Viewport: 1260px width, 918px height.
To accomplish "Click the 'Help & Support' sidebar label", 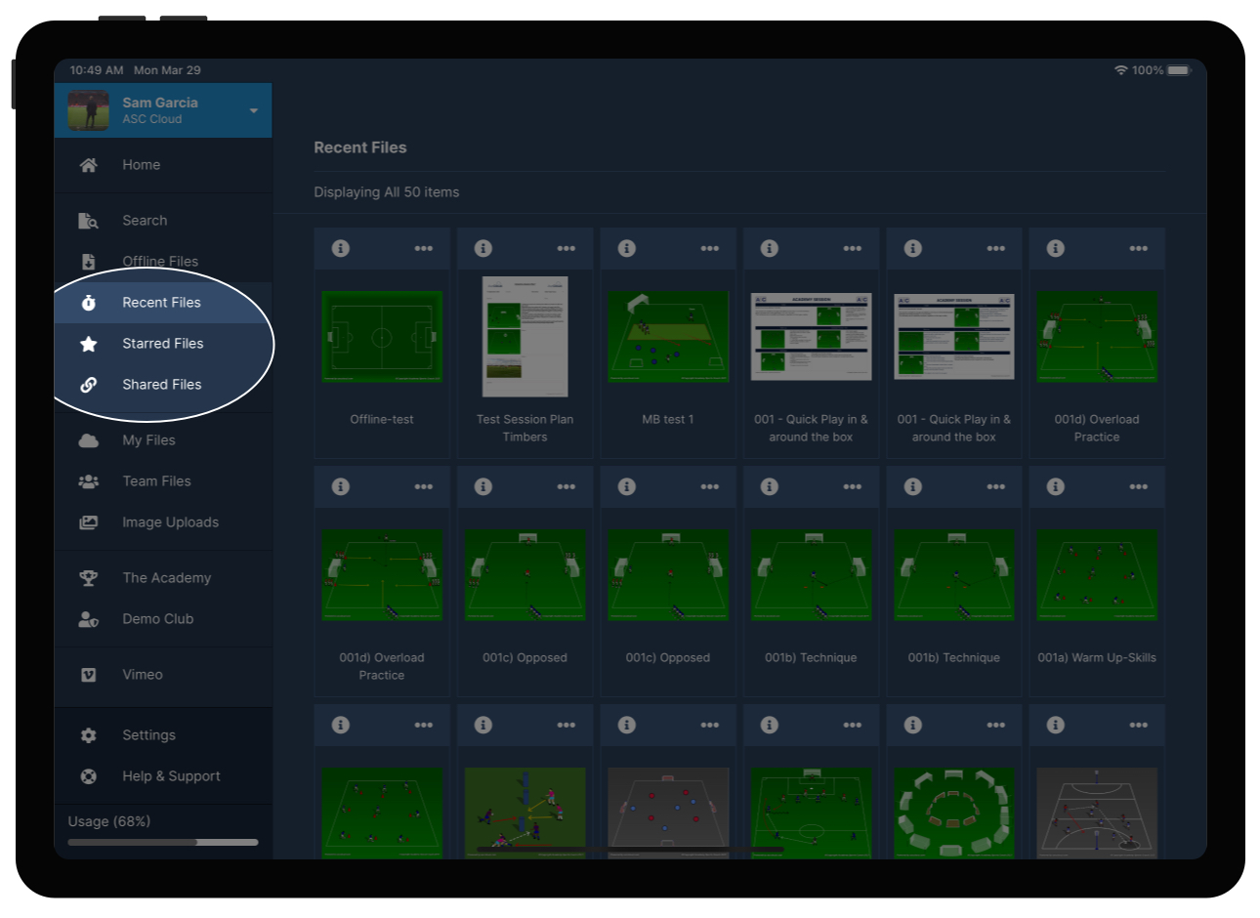I will click(172, 776).
